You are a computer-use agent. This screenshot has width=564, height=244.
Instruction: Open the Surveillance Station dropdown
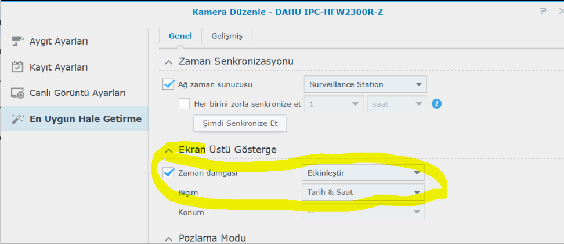(x=365, y=84)
